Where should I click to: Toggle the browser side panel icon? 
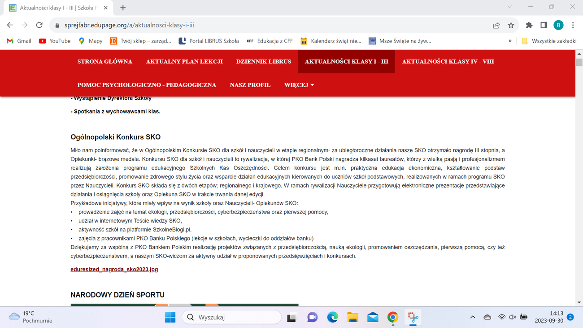544,26
